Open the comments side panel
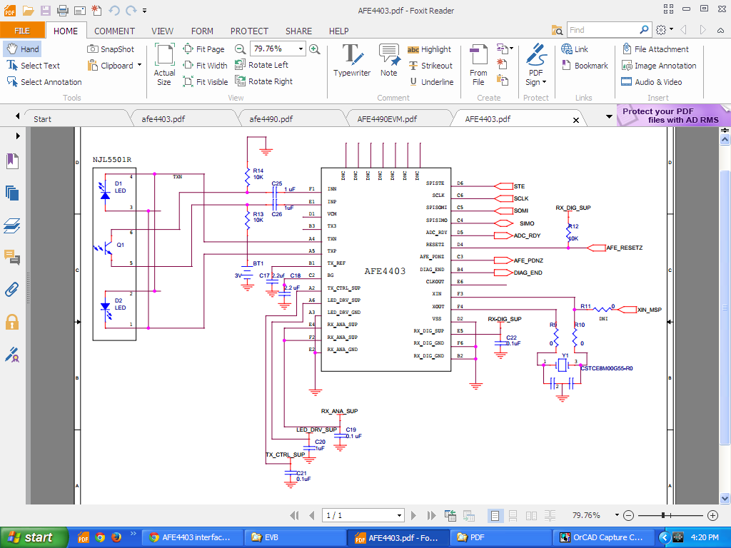 point(12,257)
